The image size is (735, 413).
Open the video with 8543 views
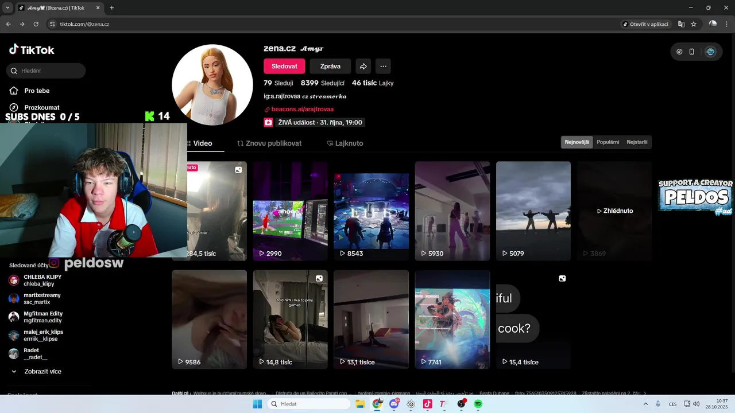(x=371, y=211)
